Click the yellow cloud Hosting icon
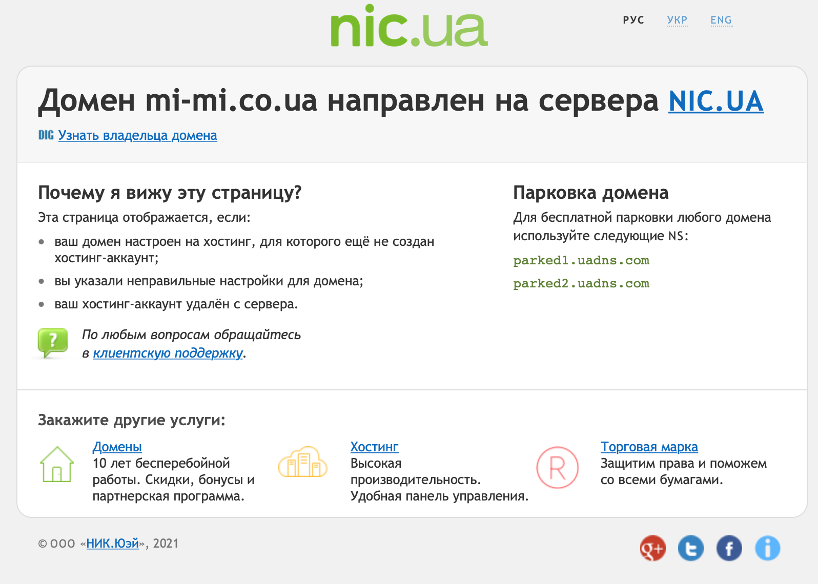The height and width of the screenshot is (584, 818). click(303, 462)
